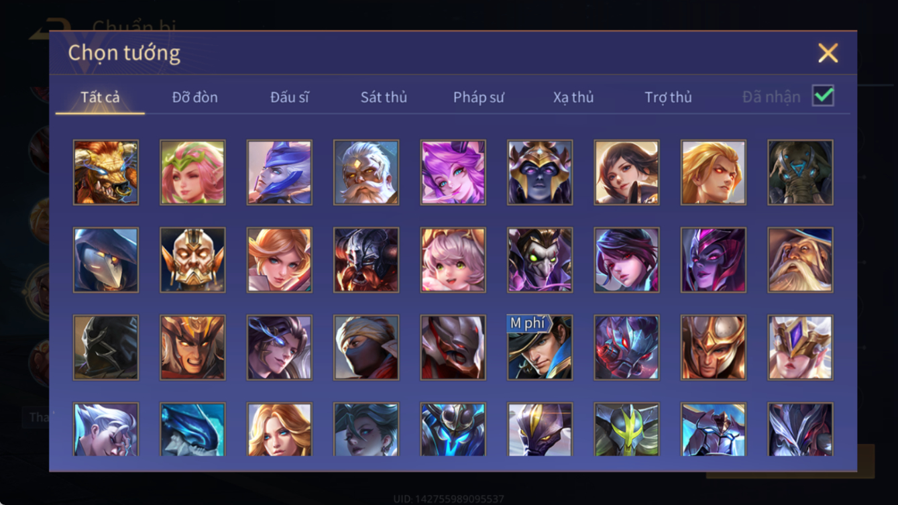
Task: Open the Xạ thủ tab
Action: [x=573, y=97]
